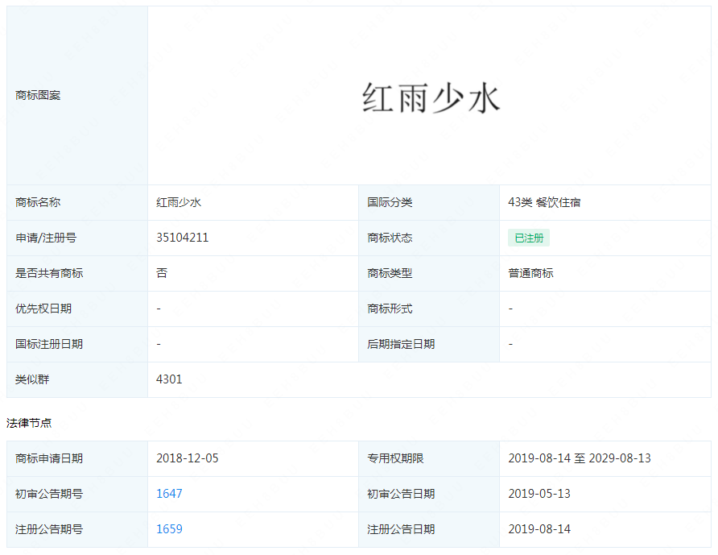The image size is (718, 555).
Task: Select the classification value 43类 餐饮住宿
Action: [x=544, y=202]
